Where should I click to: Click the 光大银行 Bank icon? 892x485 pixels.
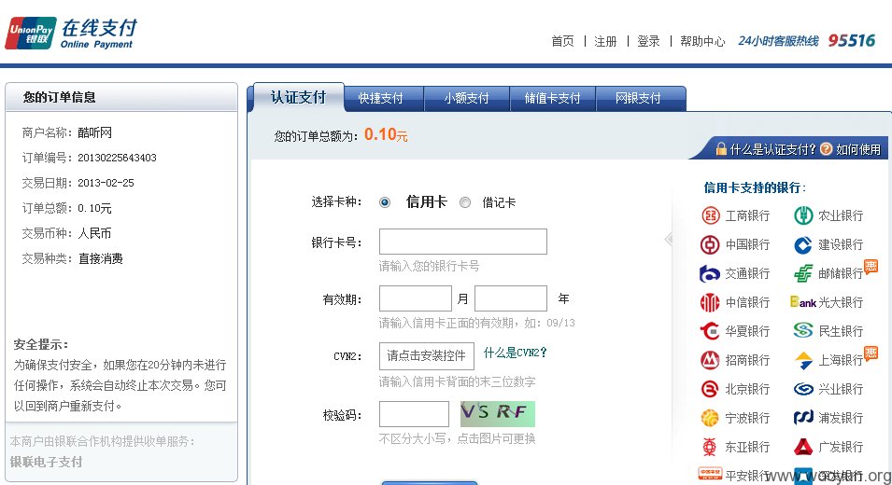point(803,302)
